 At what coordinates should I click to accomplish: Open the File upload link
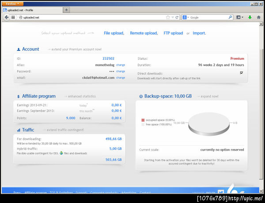pos(114,33)
